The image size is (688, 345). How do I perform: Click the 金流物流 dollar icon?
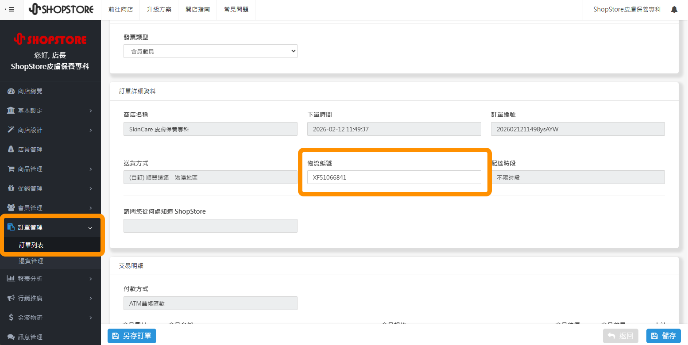click(x=11, y=317)
